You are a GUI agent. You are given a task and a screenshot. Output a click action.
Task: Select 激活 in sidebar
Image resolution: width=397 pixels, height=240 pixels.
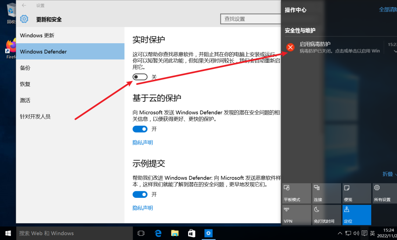70,100
